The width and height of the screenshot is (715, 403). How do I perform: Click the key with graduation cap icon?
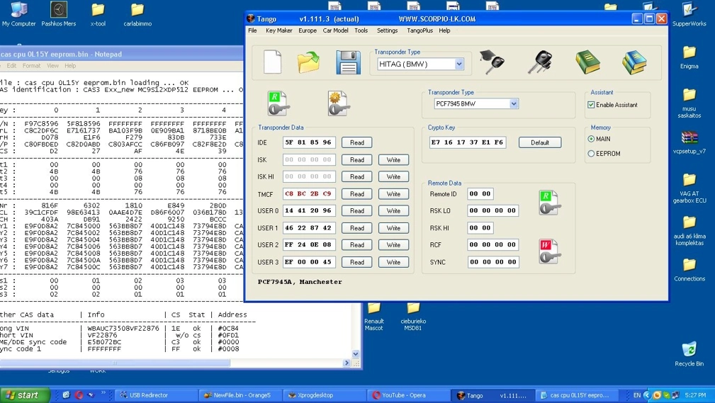(492, 62)
